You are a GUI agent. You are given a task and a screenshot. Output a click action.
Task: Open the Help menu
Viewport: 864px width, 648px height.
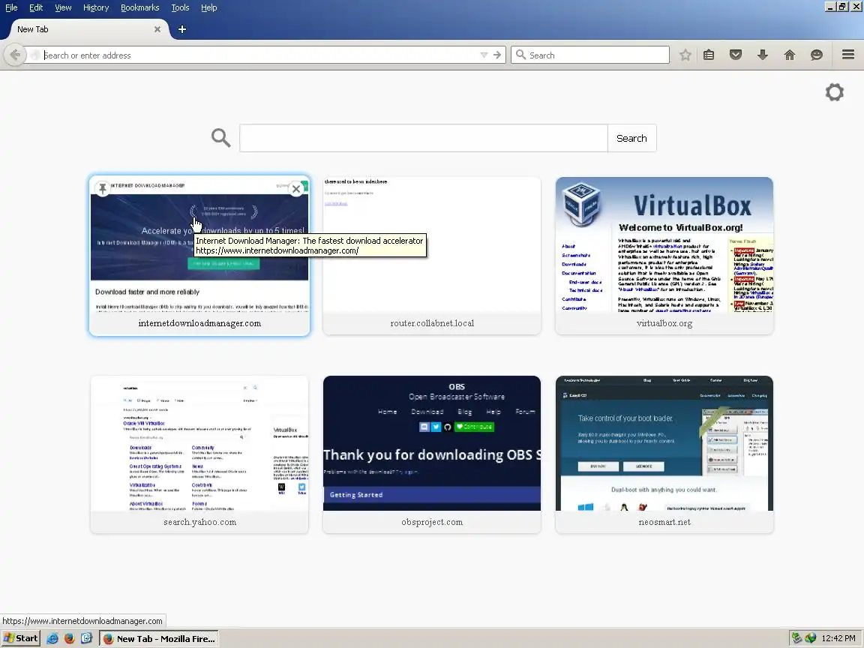[208, 7]
